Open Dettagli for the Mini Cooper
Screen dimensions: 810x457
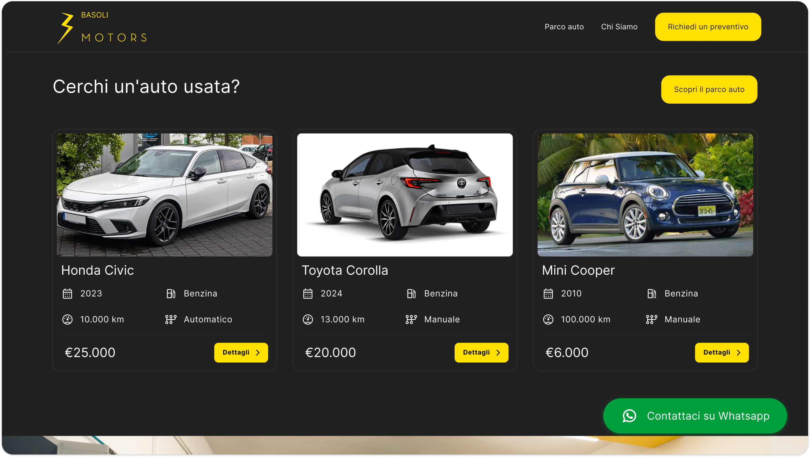point(721,352)
